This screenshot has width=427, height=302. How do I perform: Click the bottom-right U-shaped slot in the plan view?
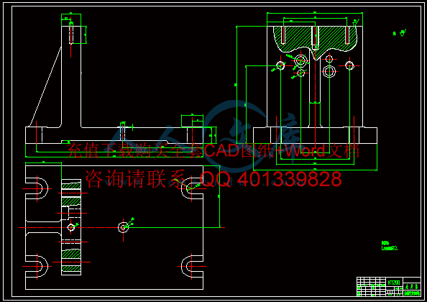coord(192,266)
